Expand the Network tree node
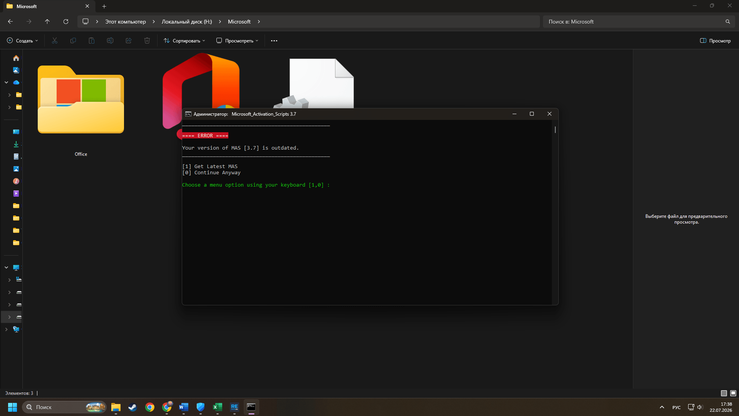This screenshot has width=739, height=416. pos(7,329)
